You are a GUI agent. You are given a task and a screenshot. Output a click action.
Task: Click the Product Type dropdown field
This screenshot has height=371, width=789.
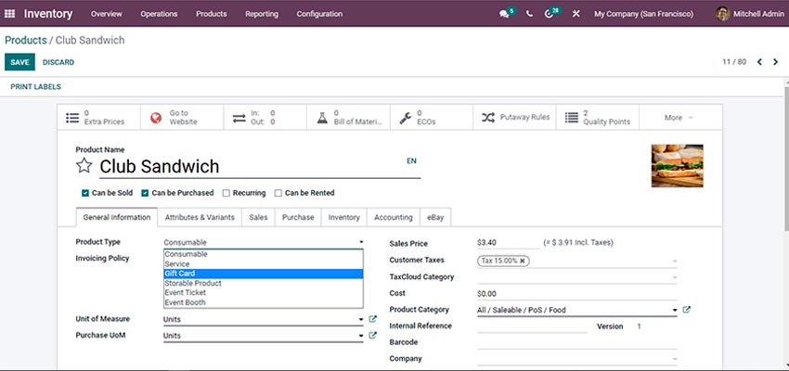point(264,242)
